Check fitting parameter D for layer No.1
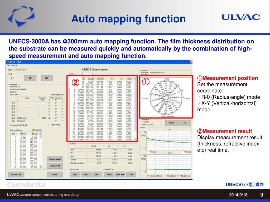Viewport: 270px width, 202px height. [50, 118]
